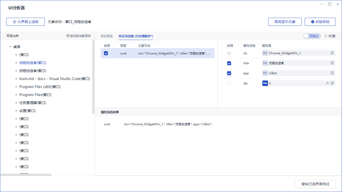The height and width of the screenshot is (192, 342).
Task: Select the 桌面 root tree item
Action: tap(17, 47)
